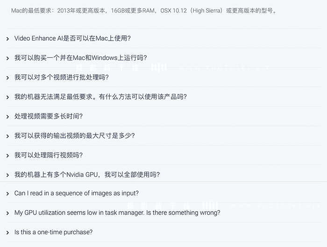Open arrow beside '我的机器无法满足最低要求' question
This screenshot has height=247, width=327.
click(x=8, y=97)
